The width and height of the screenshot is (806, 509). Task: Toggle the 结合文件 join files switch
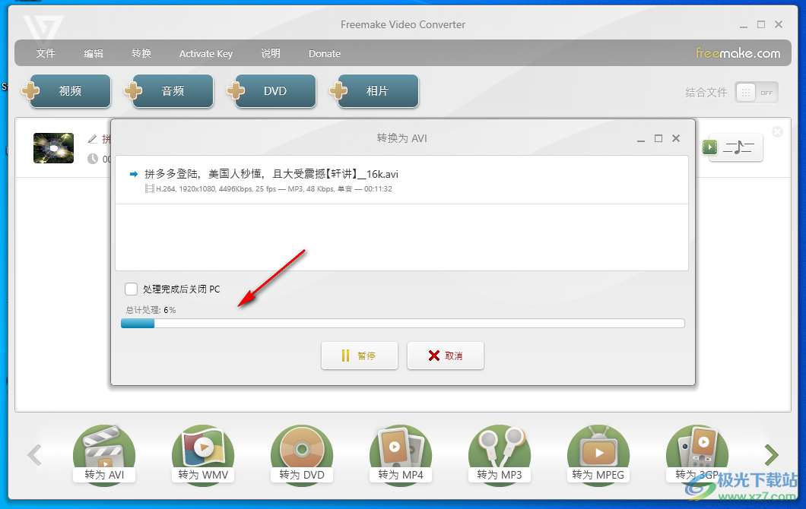(x=756, y=93)
